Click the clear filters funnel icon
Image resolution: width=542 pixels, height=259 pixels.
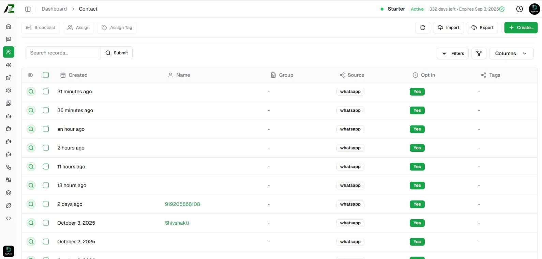479,53
